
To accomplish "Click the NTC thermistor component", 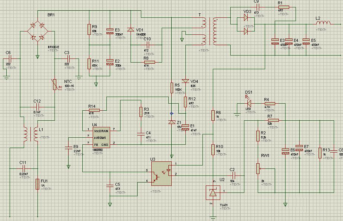I will (x=55, y=85).
